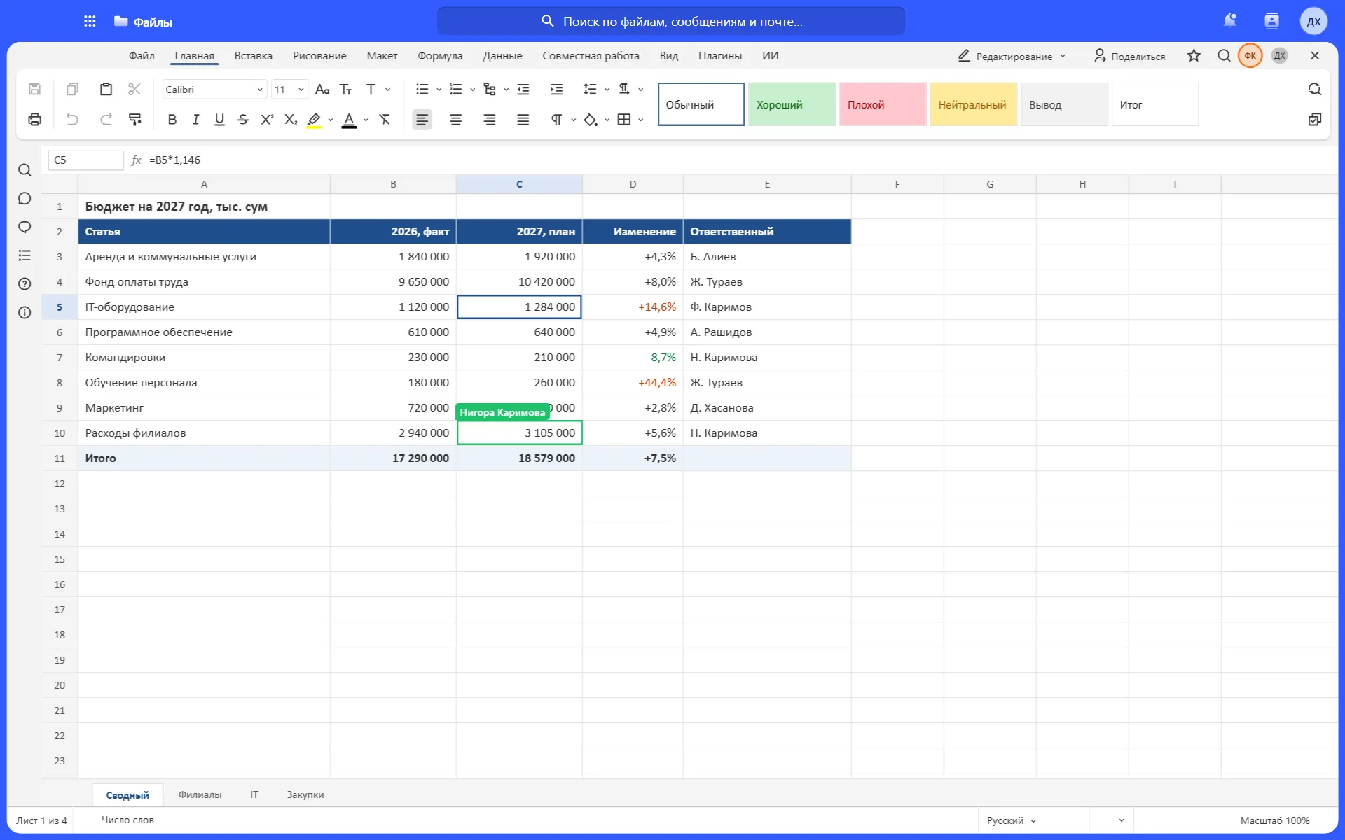Viewport: 1345px width, 840px height.
Task: Apply subscript formatting
Action: 291,119
